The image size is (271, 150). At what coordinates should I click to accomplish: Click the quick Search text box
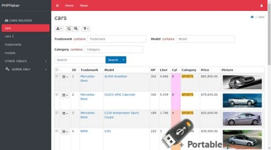click(80, 60)
